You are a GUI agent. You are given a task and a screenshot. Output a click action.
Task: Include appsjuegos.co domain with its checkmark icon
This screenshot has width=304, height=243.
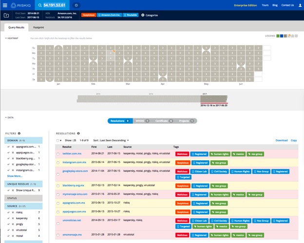[8, 152]
